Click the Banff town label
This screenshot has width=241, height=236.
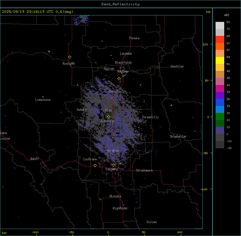(35, 159)
